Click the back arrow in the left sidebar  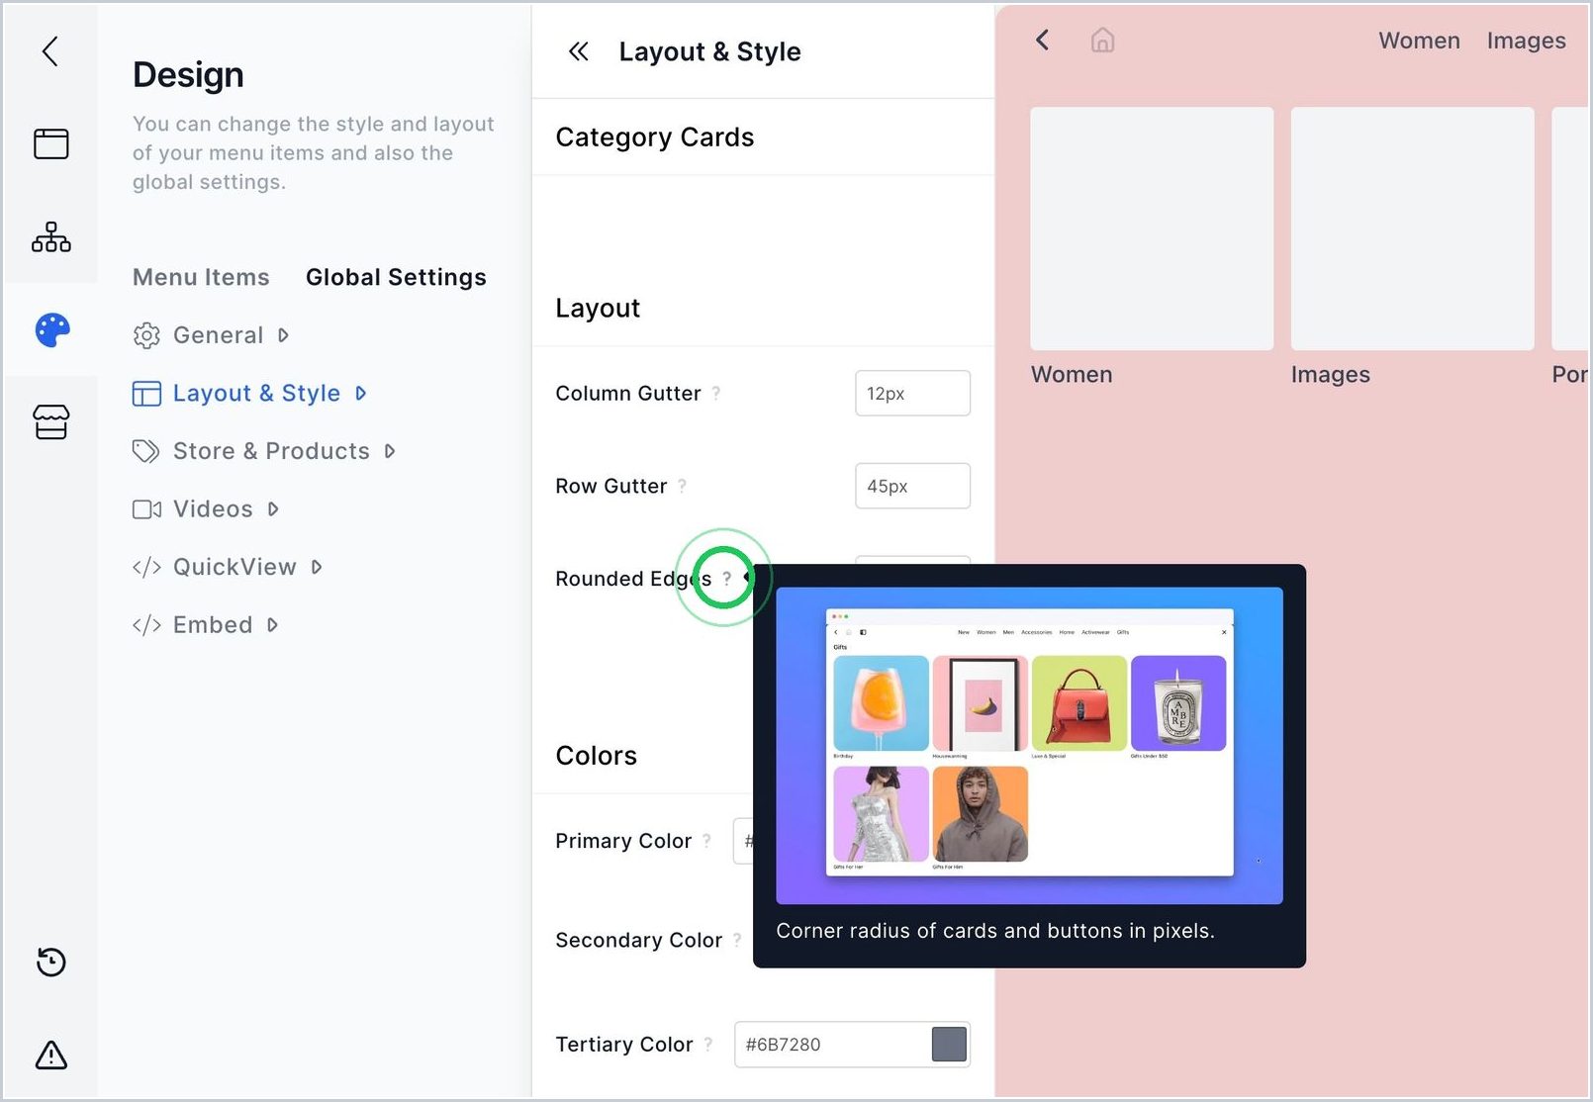(50, 51)
